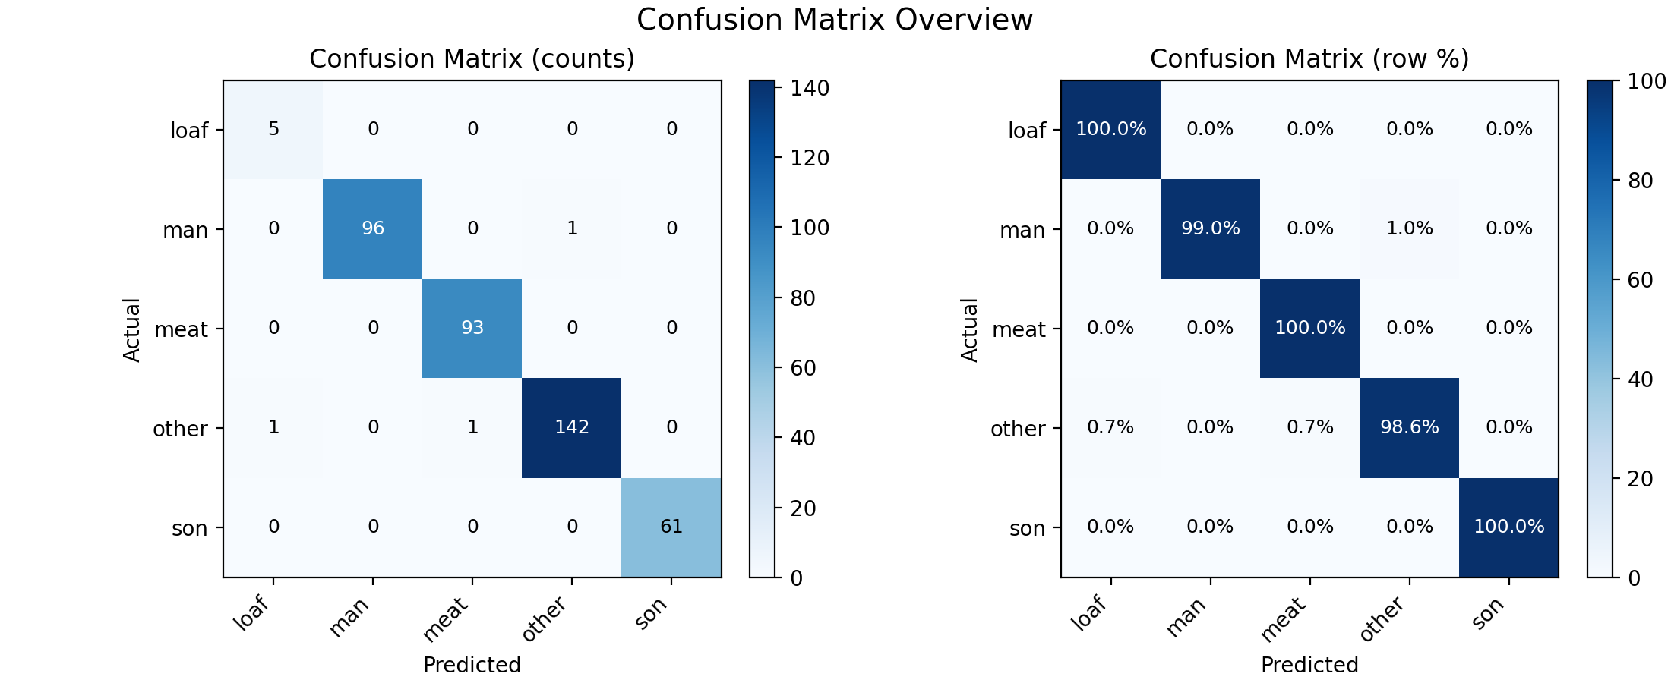Screen dimensions: 1671x683
Task: Click the 'Actual' label of percent matrix
Action: tap(969, 329)
